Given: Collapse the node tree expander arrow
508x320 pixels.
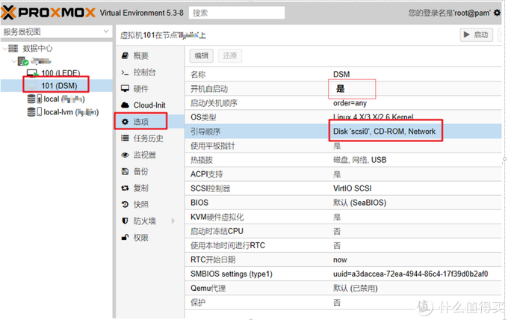Looking at the screenshot, I should pos(13,61).
